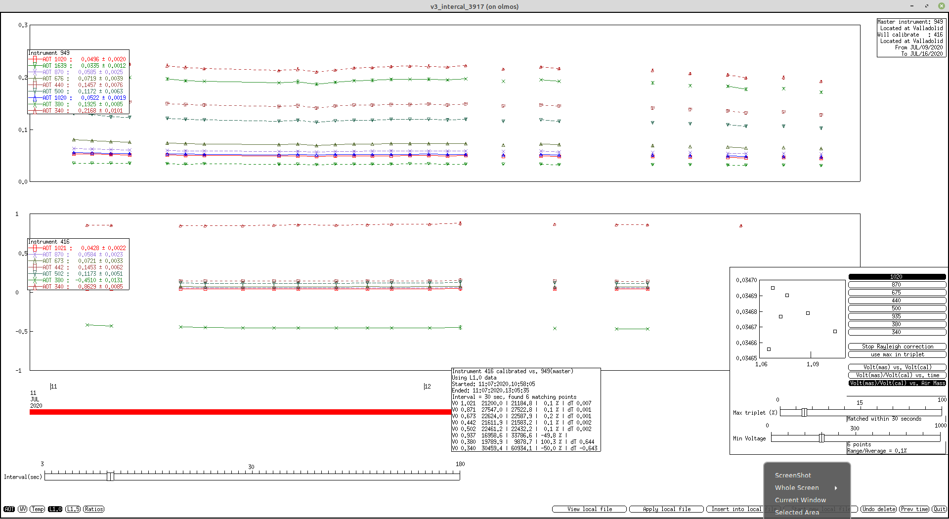Click the Interval(sec) slider handle
The image size is (949, 519).
(x=110, y=476)
